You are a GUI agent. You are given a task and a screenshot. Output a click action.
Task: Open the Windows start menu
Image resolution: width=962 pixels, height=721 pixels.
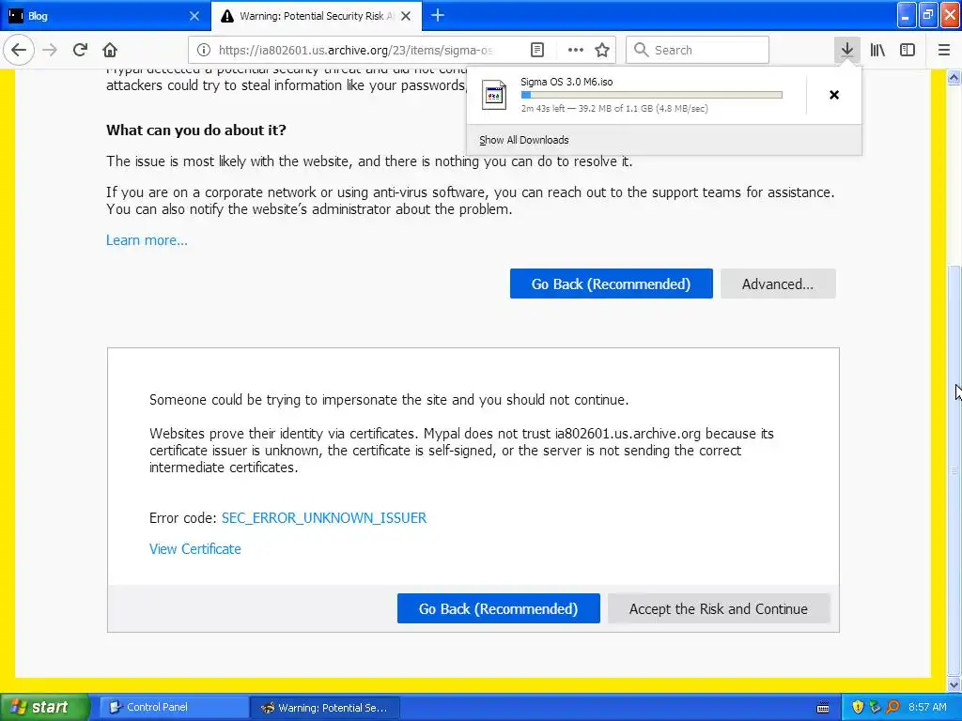pos(45,707)
